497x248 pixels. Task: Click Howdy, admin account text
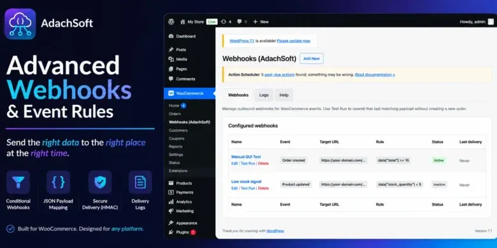pos(473,22)
